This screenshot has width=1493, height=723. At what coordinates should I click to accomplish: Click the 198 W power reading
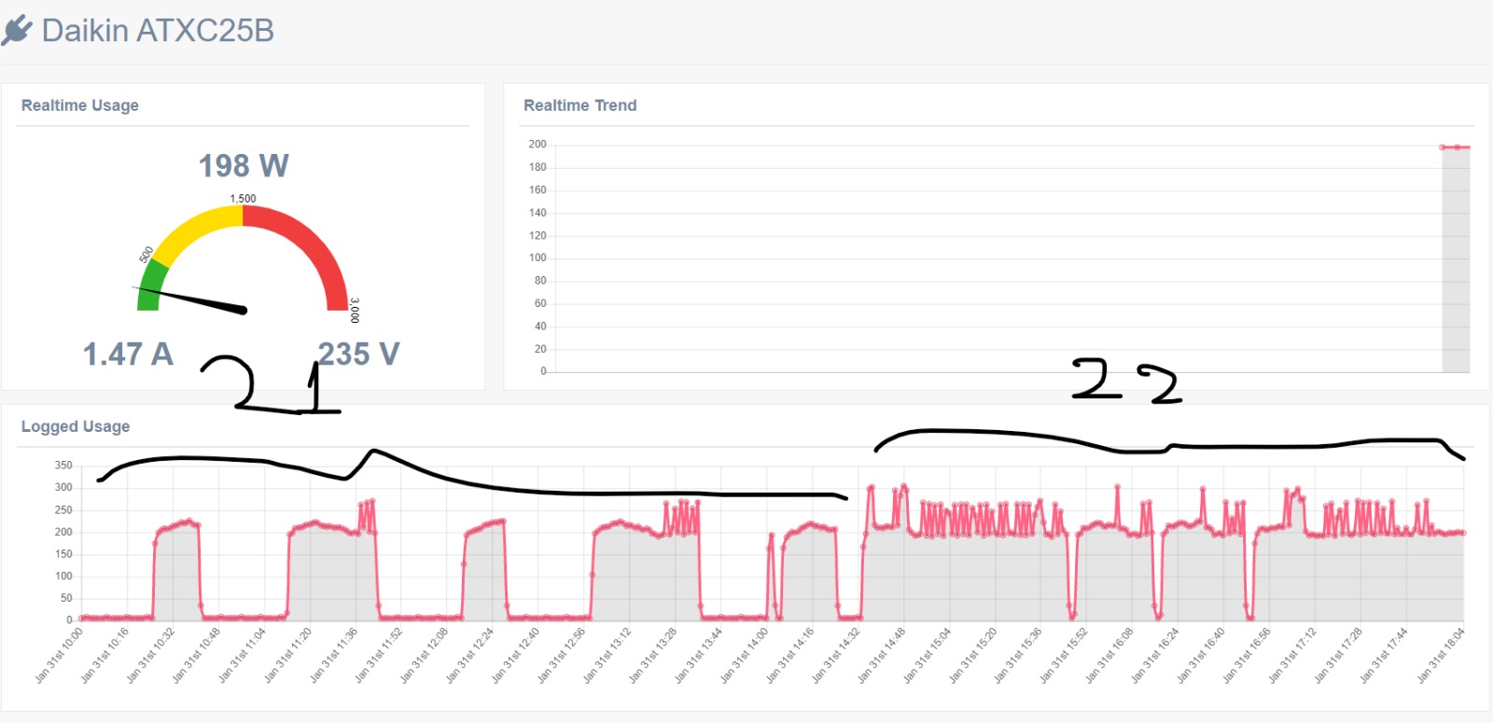click(244, 166)
